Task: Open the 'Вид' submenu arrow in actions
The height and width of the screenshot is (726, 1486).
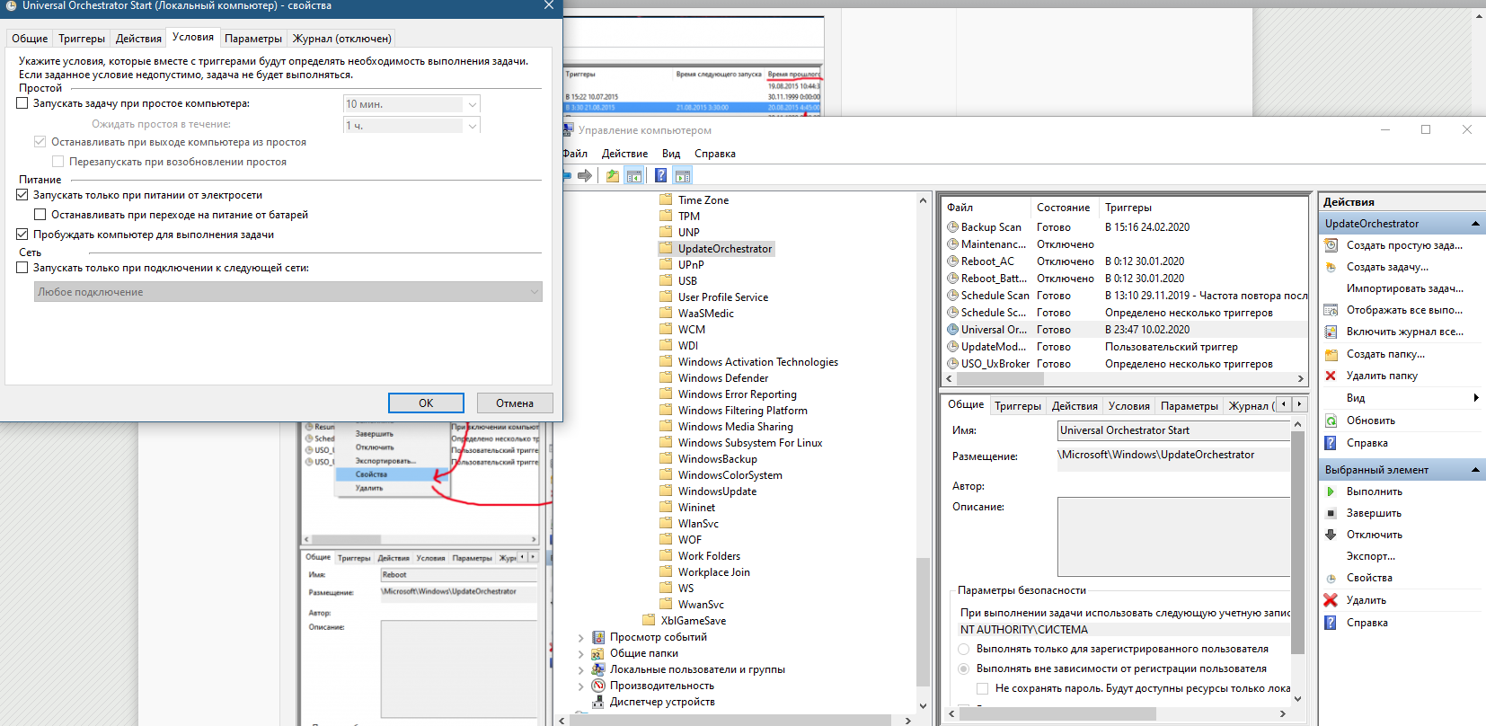Action: [1475, 398]
